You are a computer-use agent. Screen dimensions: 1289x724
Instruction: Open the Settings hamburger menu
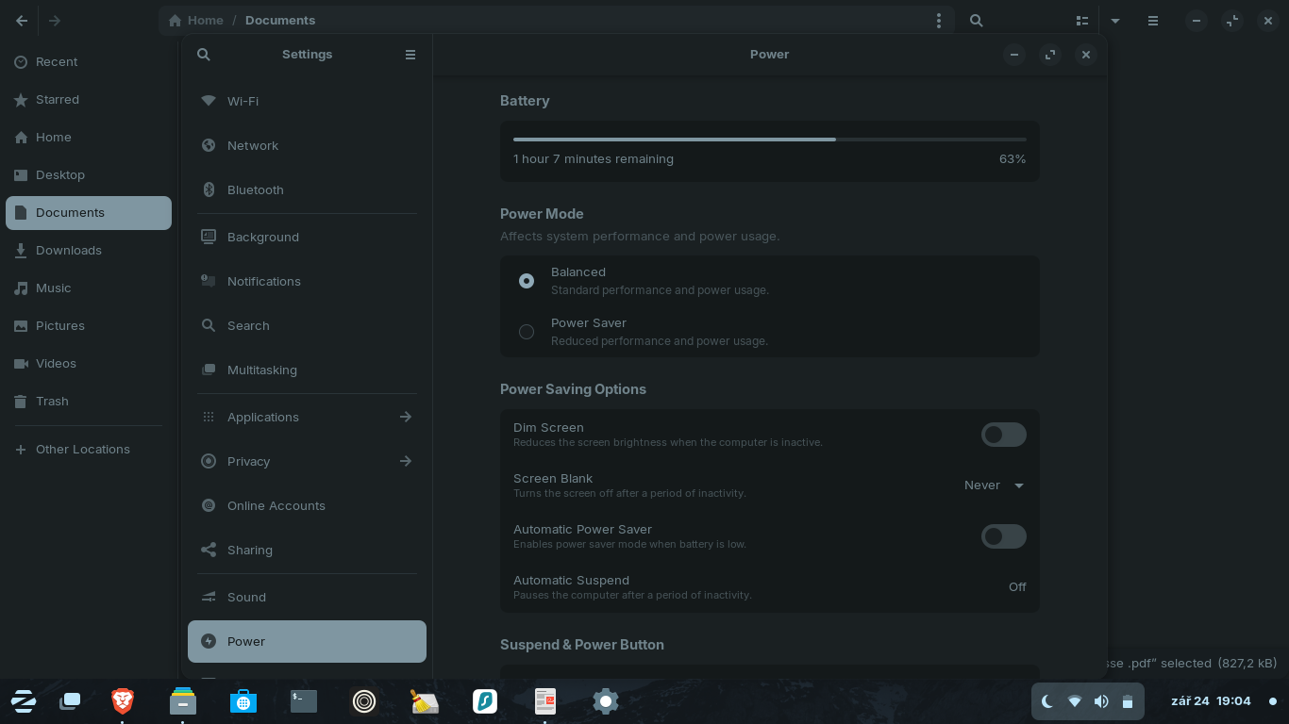(410, 55)
